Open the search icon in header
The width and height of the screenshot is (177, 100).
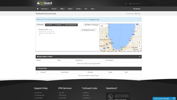click(126, 4)
